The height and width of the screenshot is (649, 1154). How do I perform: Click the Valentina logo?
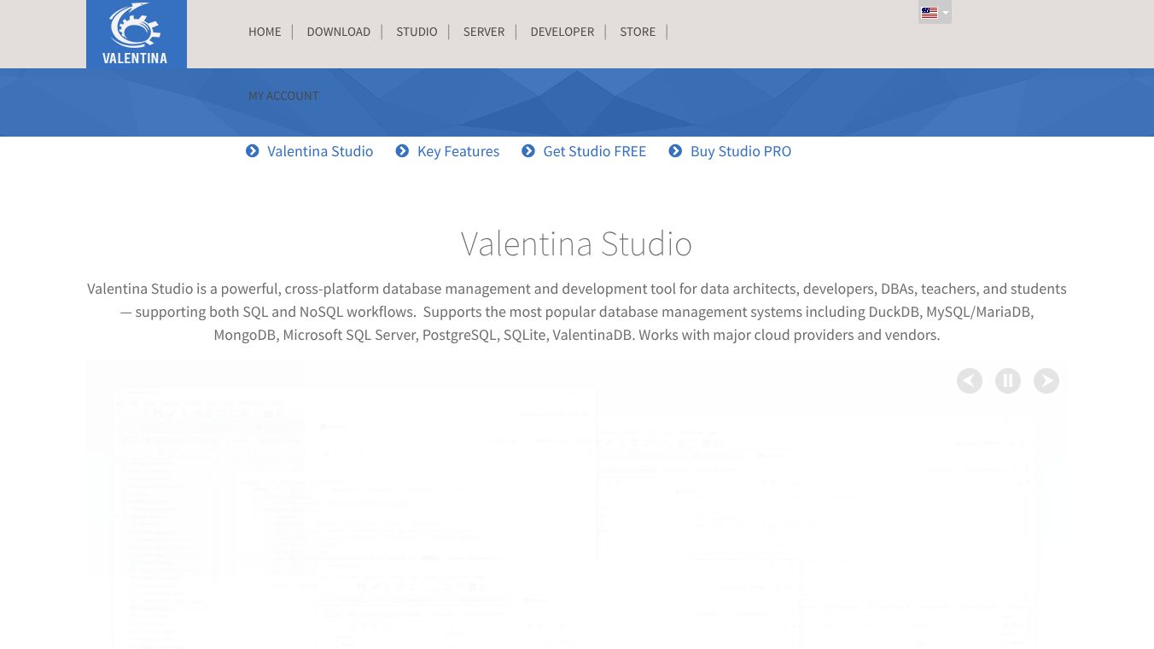[137, 34]
